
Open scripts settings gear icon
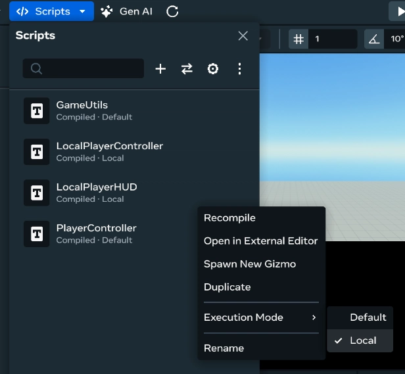tap(213, 69)
